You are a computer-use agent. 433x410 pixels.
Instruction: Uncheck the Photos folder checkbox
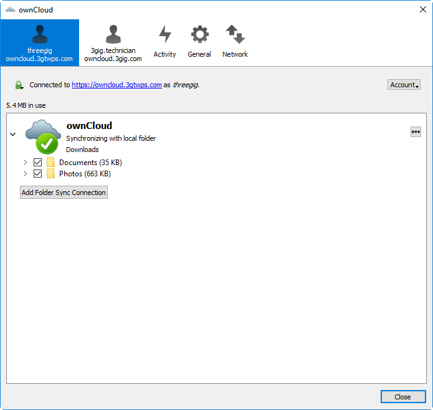37,174
